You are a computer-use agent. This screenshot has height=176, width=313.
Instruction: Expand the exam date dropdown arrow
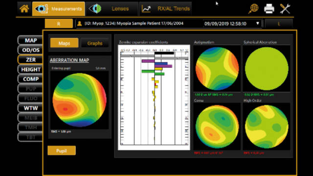point(258,23)
